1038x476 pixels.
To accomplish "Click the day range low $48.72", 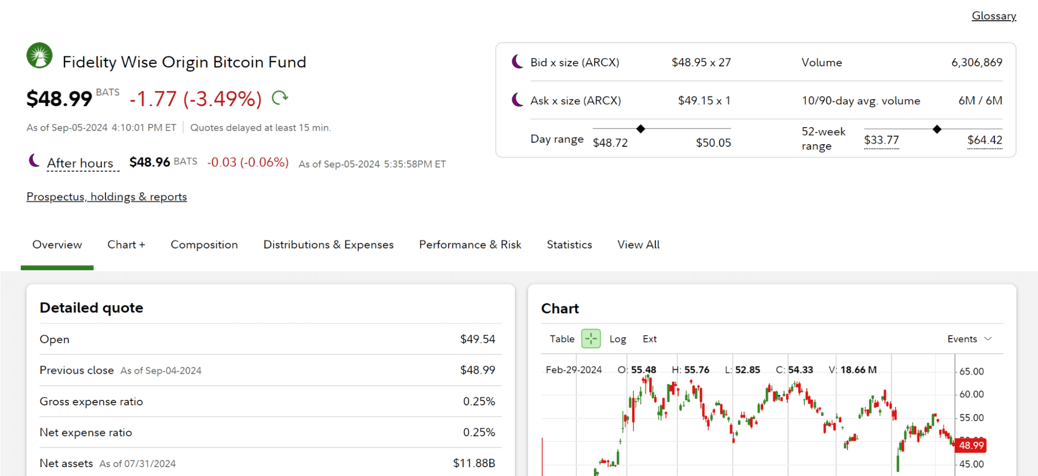I will pyautogui.click(x=610, y=143).
